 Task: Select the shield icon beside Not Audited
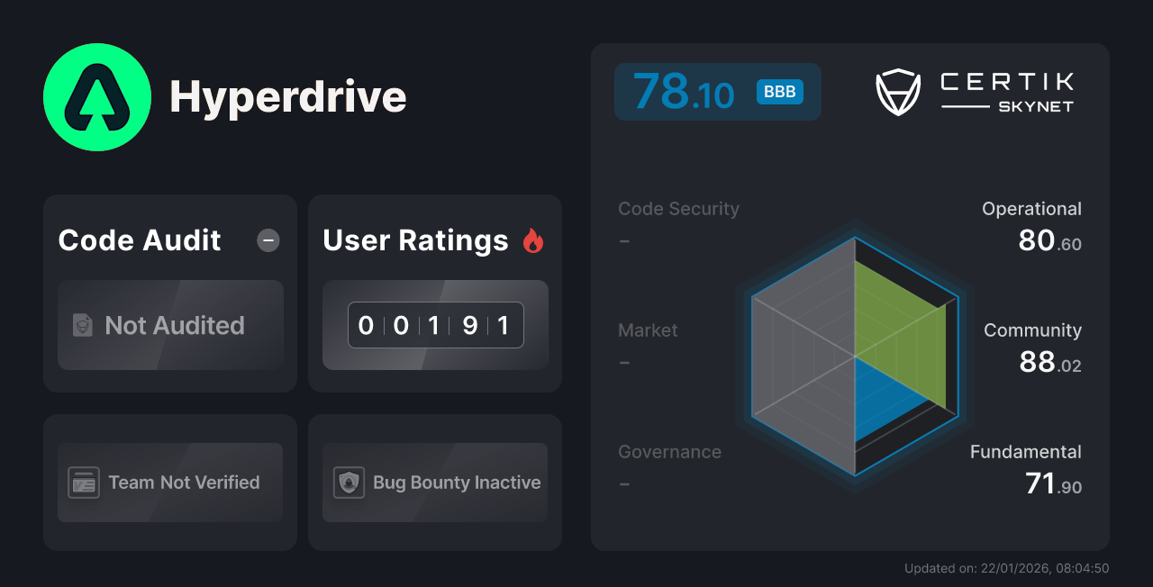tap(81, 326)
